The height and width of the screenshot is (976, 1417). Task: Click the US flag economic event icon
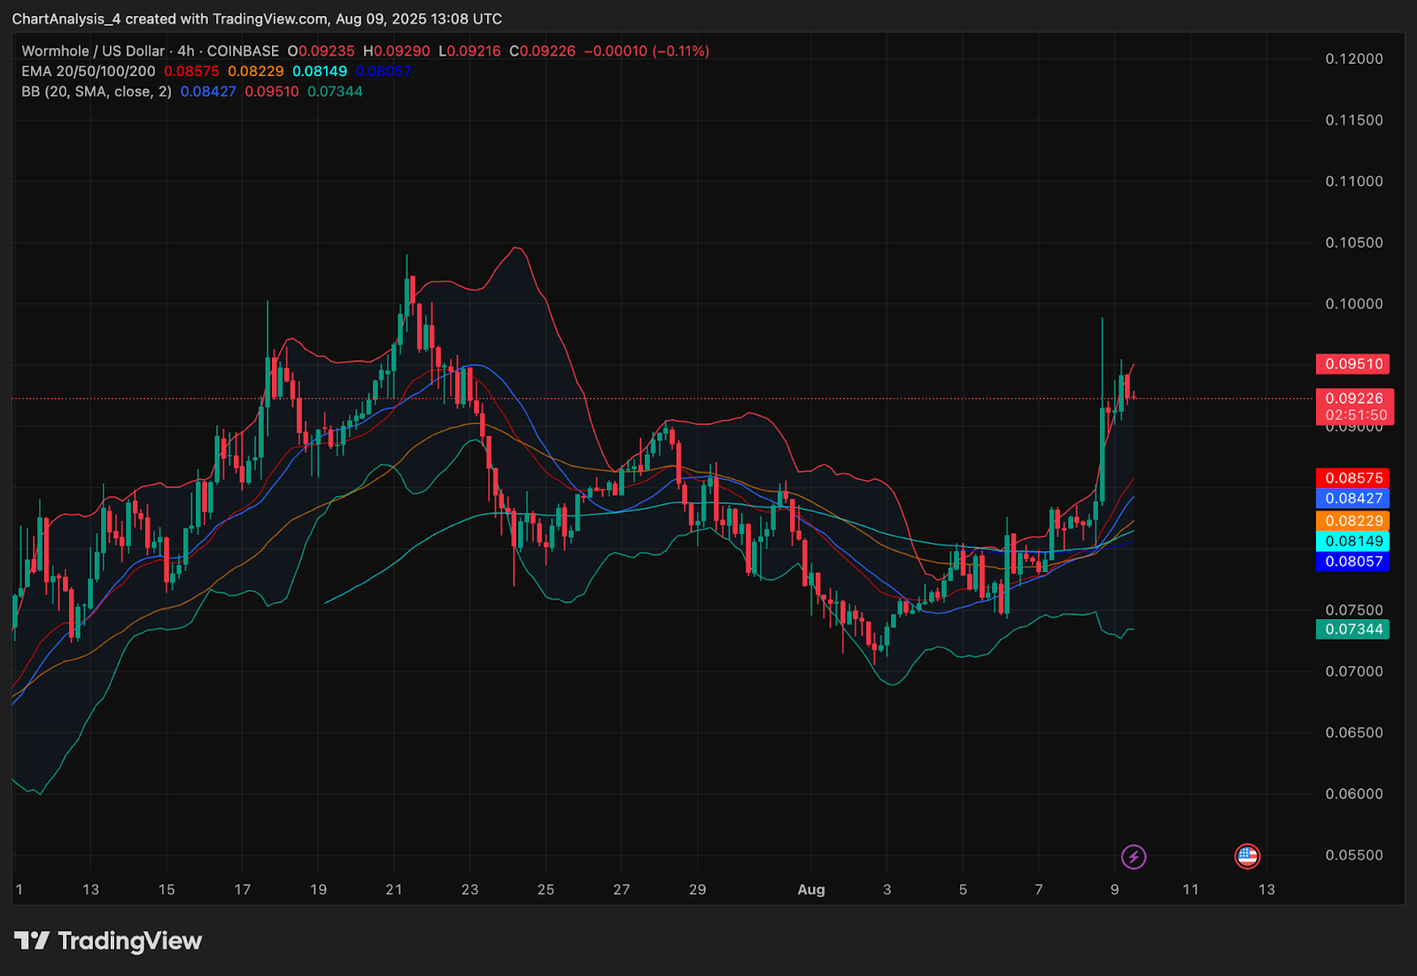click(x=1247, y=856)
